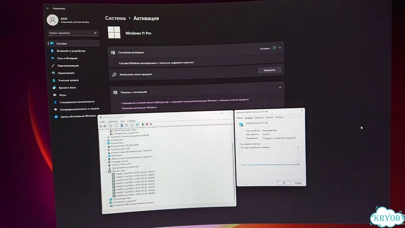Click the forward arrow in Device Manager toolbar
Image resolution: width=405 pixels, height=228 pixels.
105,126
